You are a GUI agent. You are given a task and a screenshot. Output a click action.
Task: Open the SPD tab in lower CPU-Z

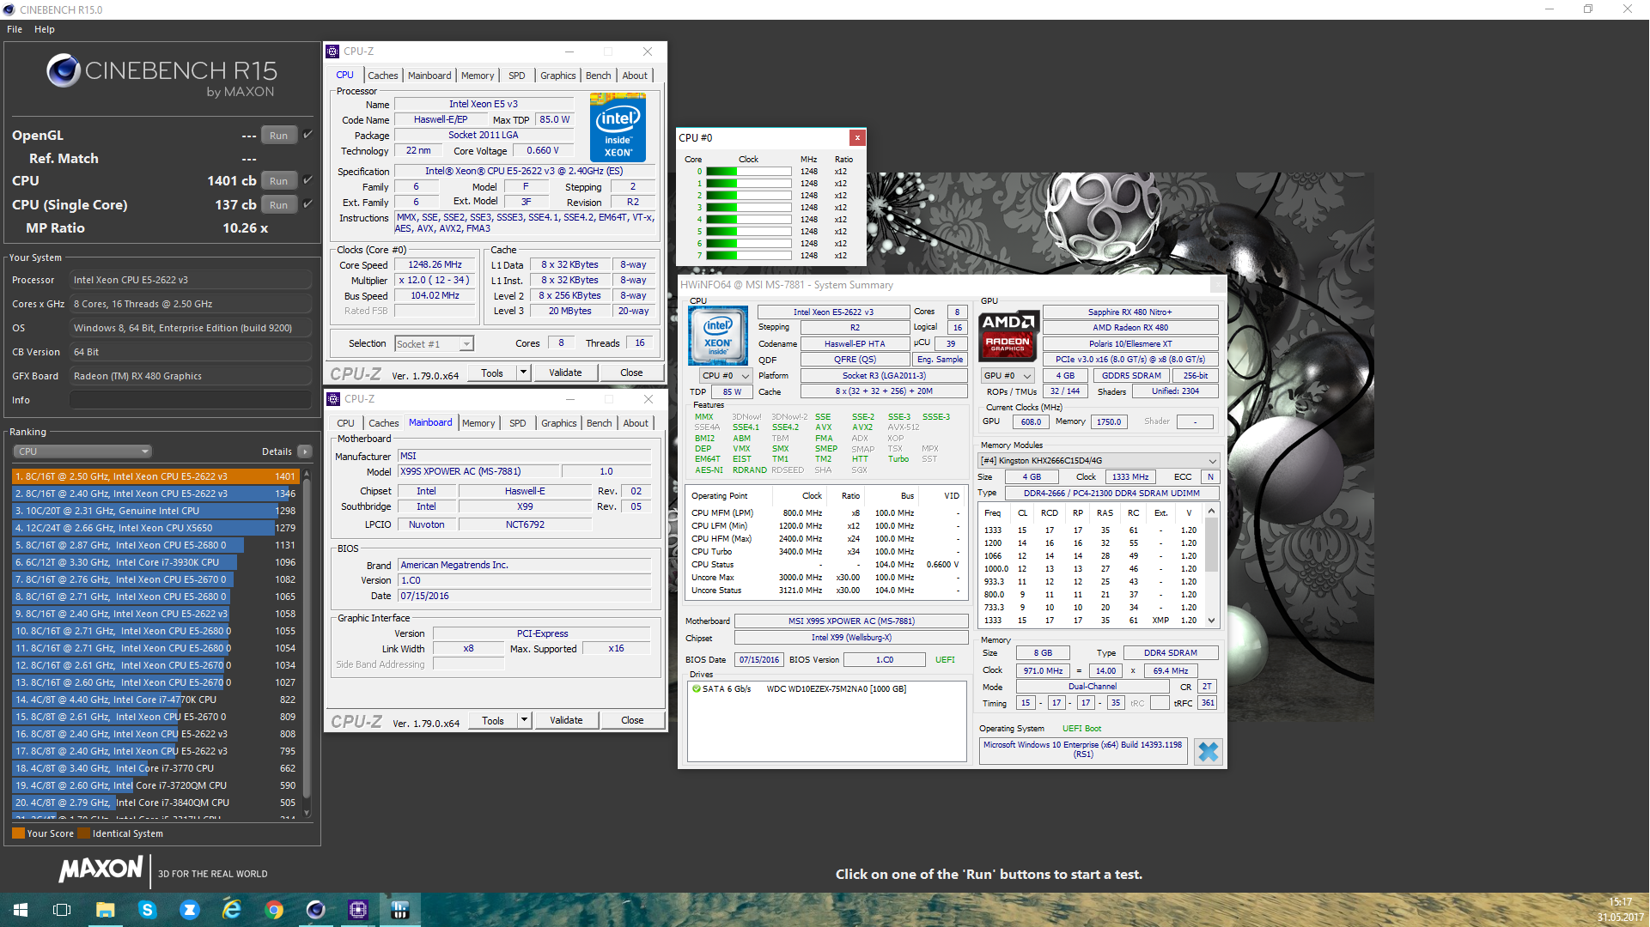pyautogui.click(x=518, y=423)
